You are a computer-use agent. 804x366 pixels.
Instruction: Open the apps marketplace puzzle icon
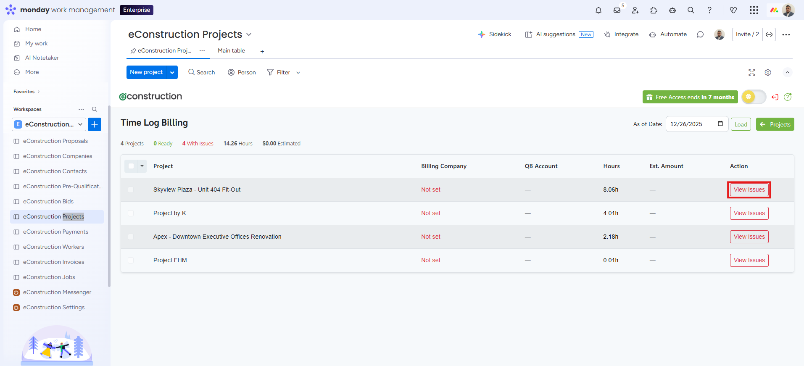[654, 10]
